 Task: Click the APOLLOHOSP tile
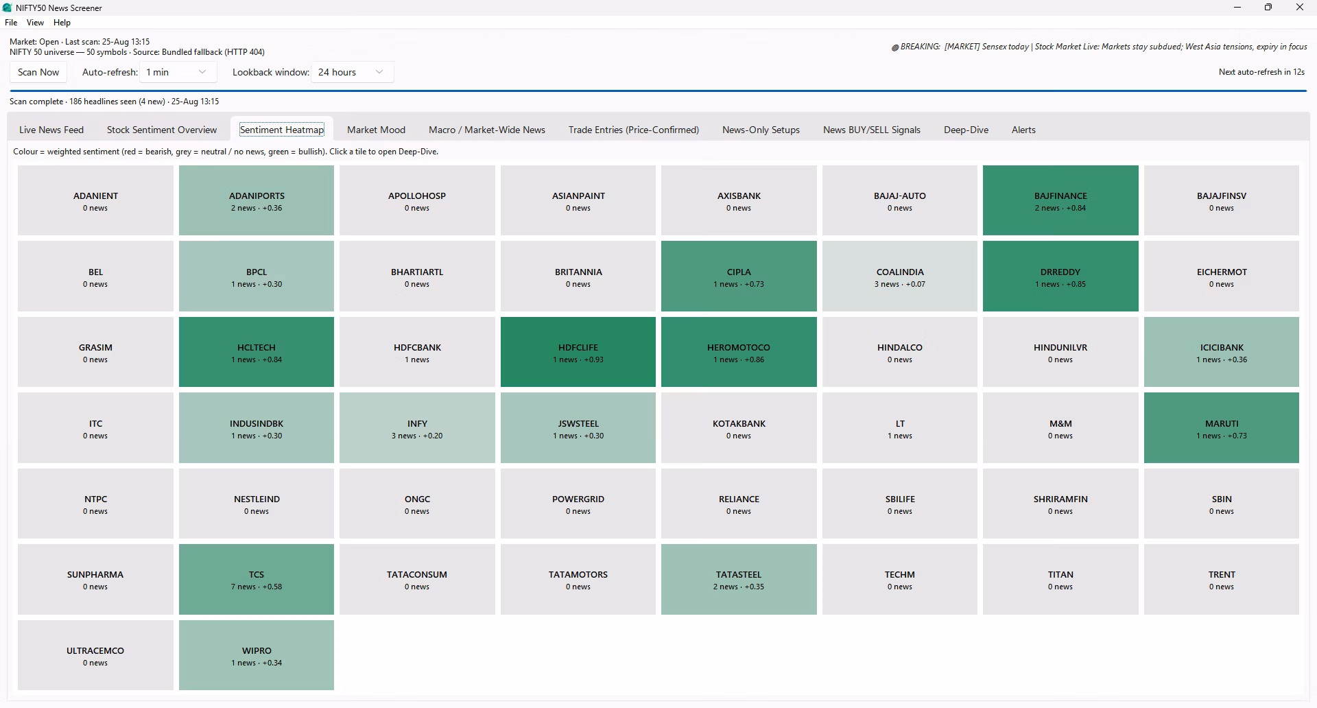[x=417, y=200]
